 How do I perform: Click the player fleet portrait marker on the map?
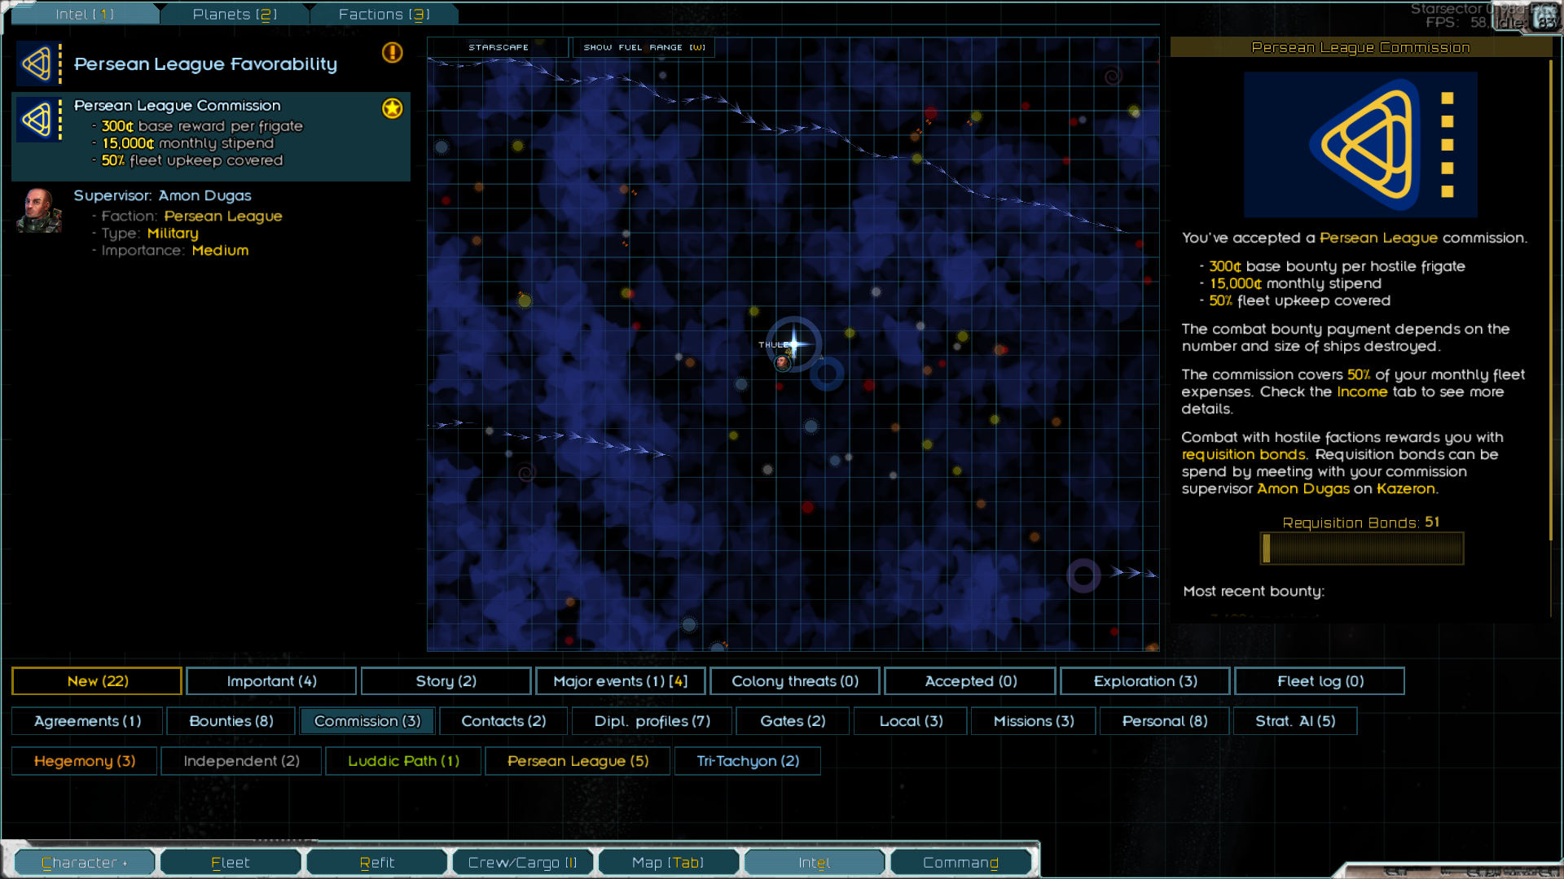coord(782,363)
